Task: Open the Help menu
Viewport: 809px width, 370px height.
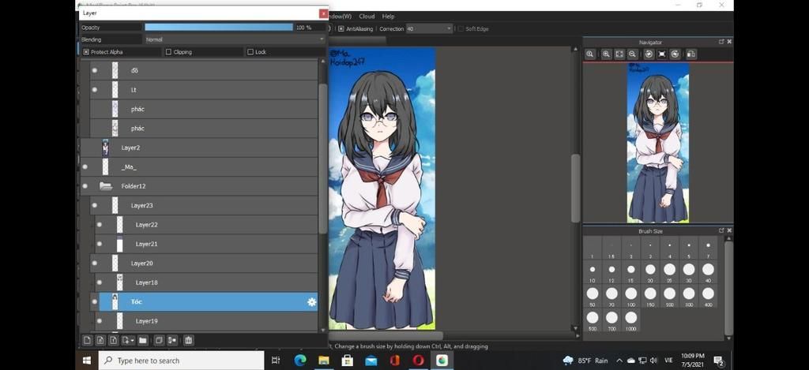Action: point(388,17)
